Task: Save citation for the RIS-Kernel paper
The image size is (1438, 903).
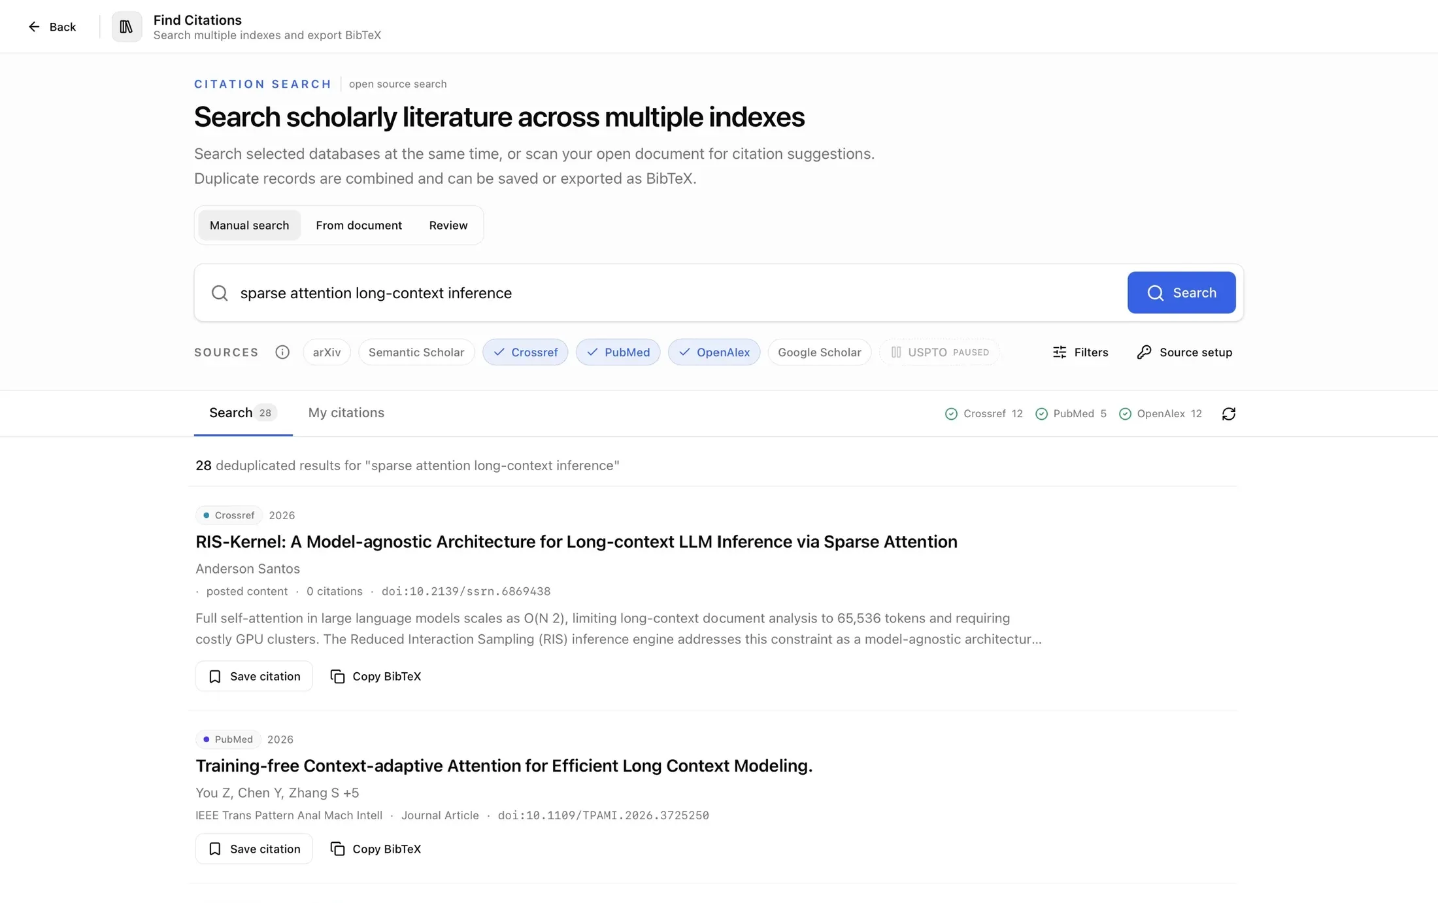Action: coord(254,677)
